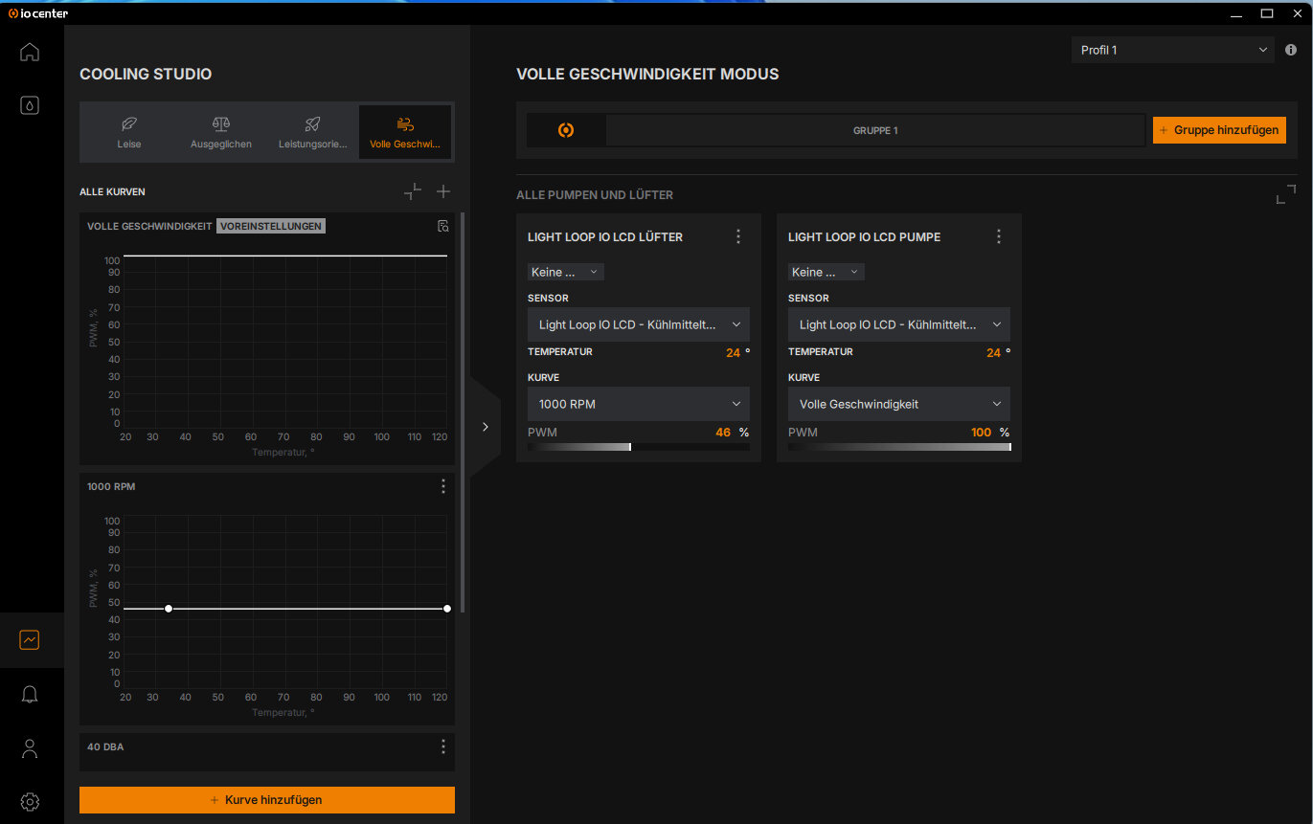Click the crosshair icon beside Alle Kurven
The image size is (1313, 824).
tap(413, 191)
